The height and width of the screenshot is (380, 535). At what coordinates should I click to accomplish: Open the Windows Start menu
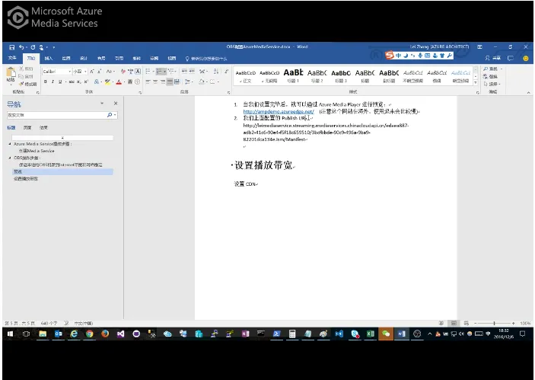point(10,334)
